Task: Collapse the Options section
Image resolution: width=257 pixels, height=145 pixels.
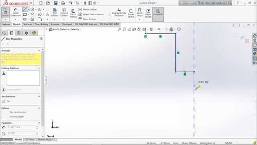Action: point(39,108)
